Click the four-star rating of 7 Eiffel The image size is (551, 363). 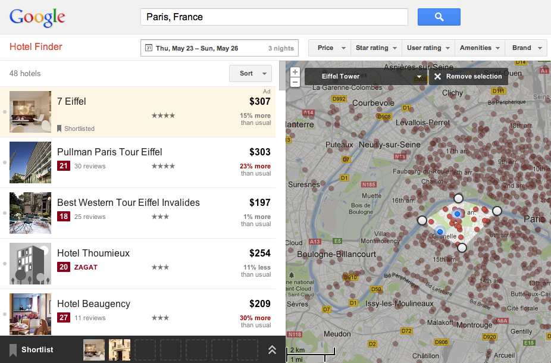pyautogui.click(x=163, y=115)
